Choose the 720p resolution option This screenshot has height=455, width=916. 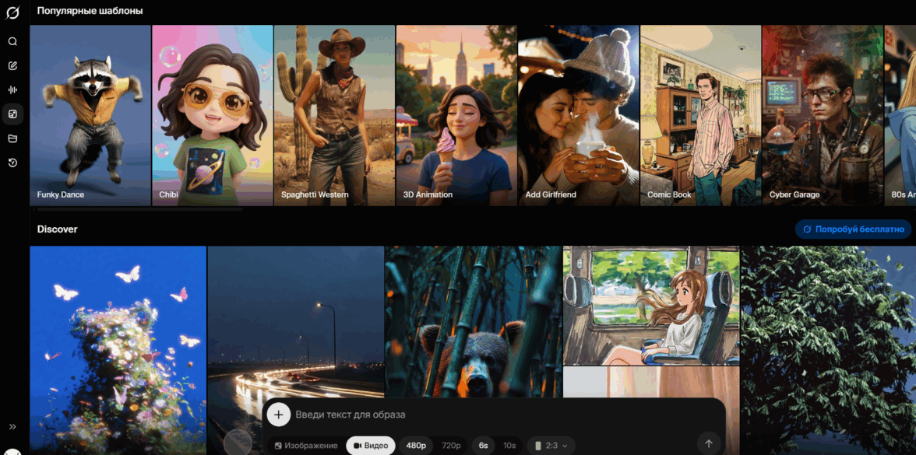[451, 446]
